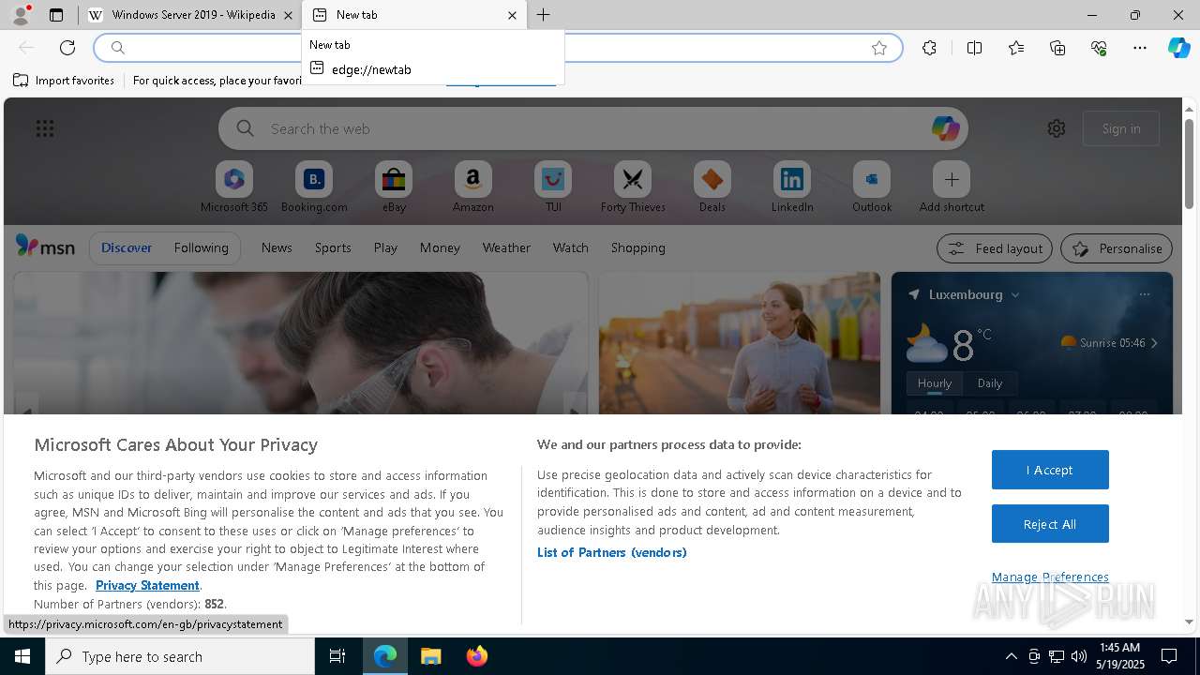Click Import favorites in bookmarks bar
Viewport: 1200px width, 675px height.
click(64, 81)
